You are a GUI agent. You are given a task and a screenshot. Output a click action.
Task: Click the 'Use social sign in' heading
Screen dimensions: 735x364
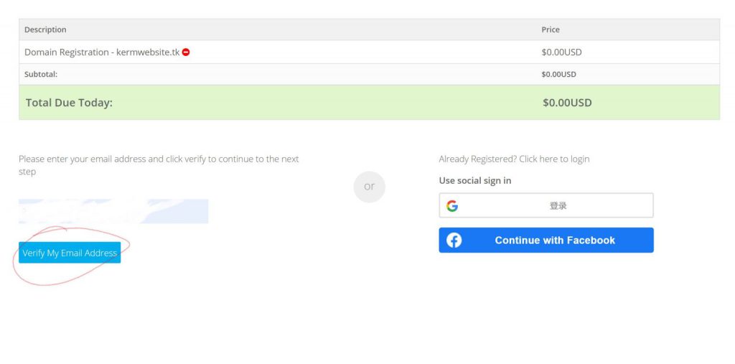pyautogui.click(x=475, y=181)
